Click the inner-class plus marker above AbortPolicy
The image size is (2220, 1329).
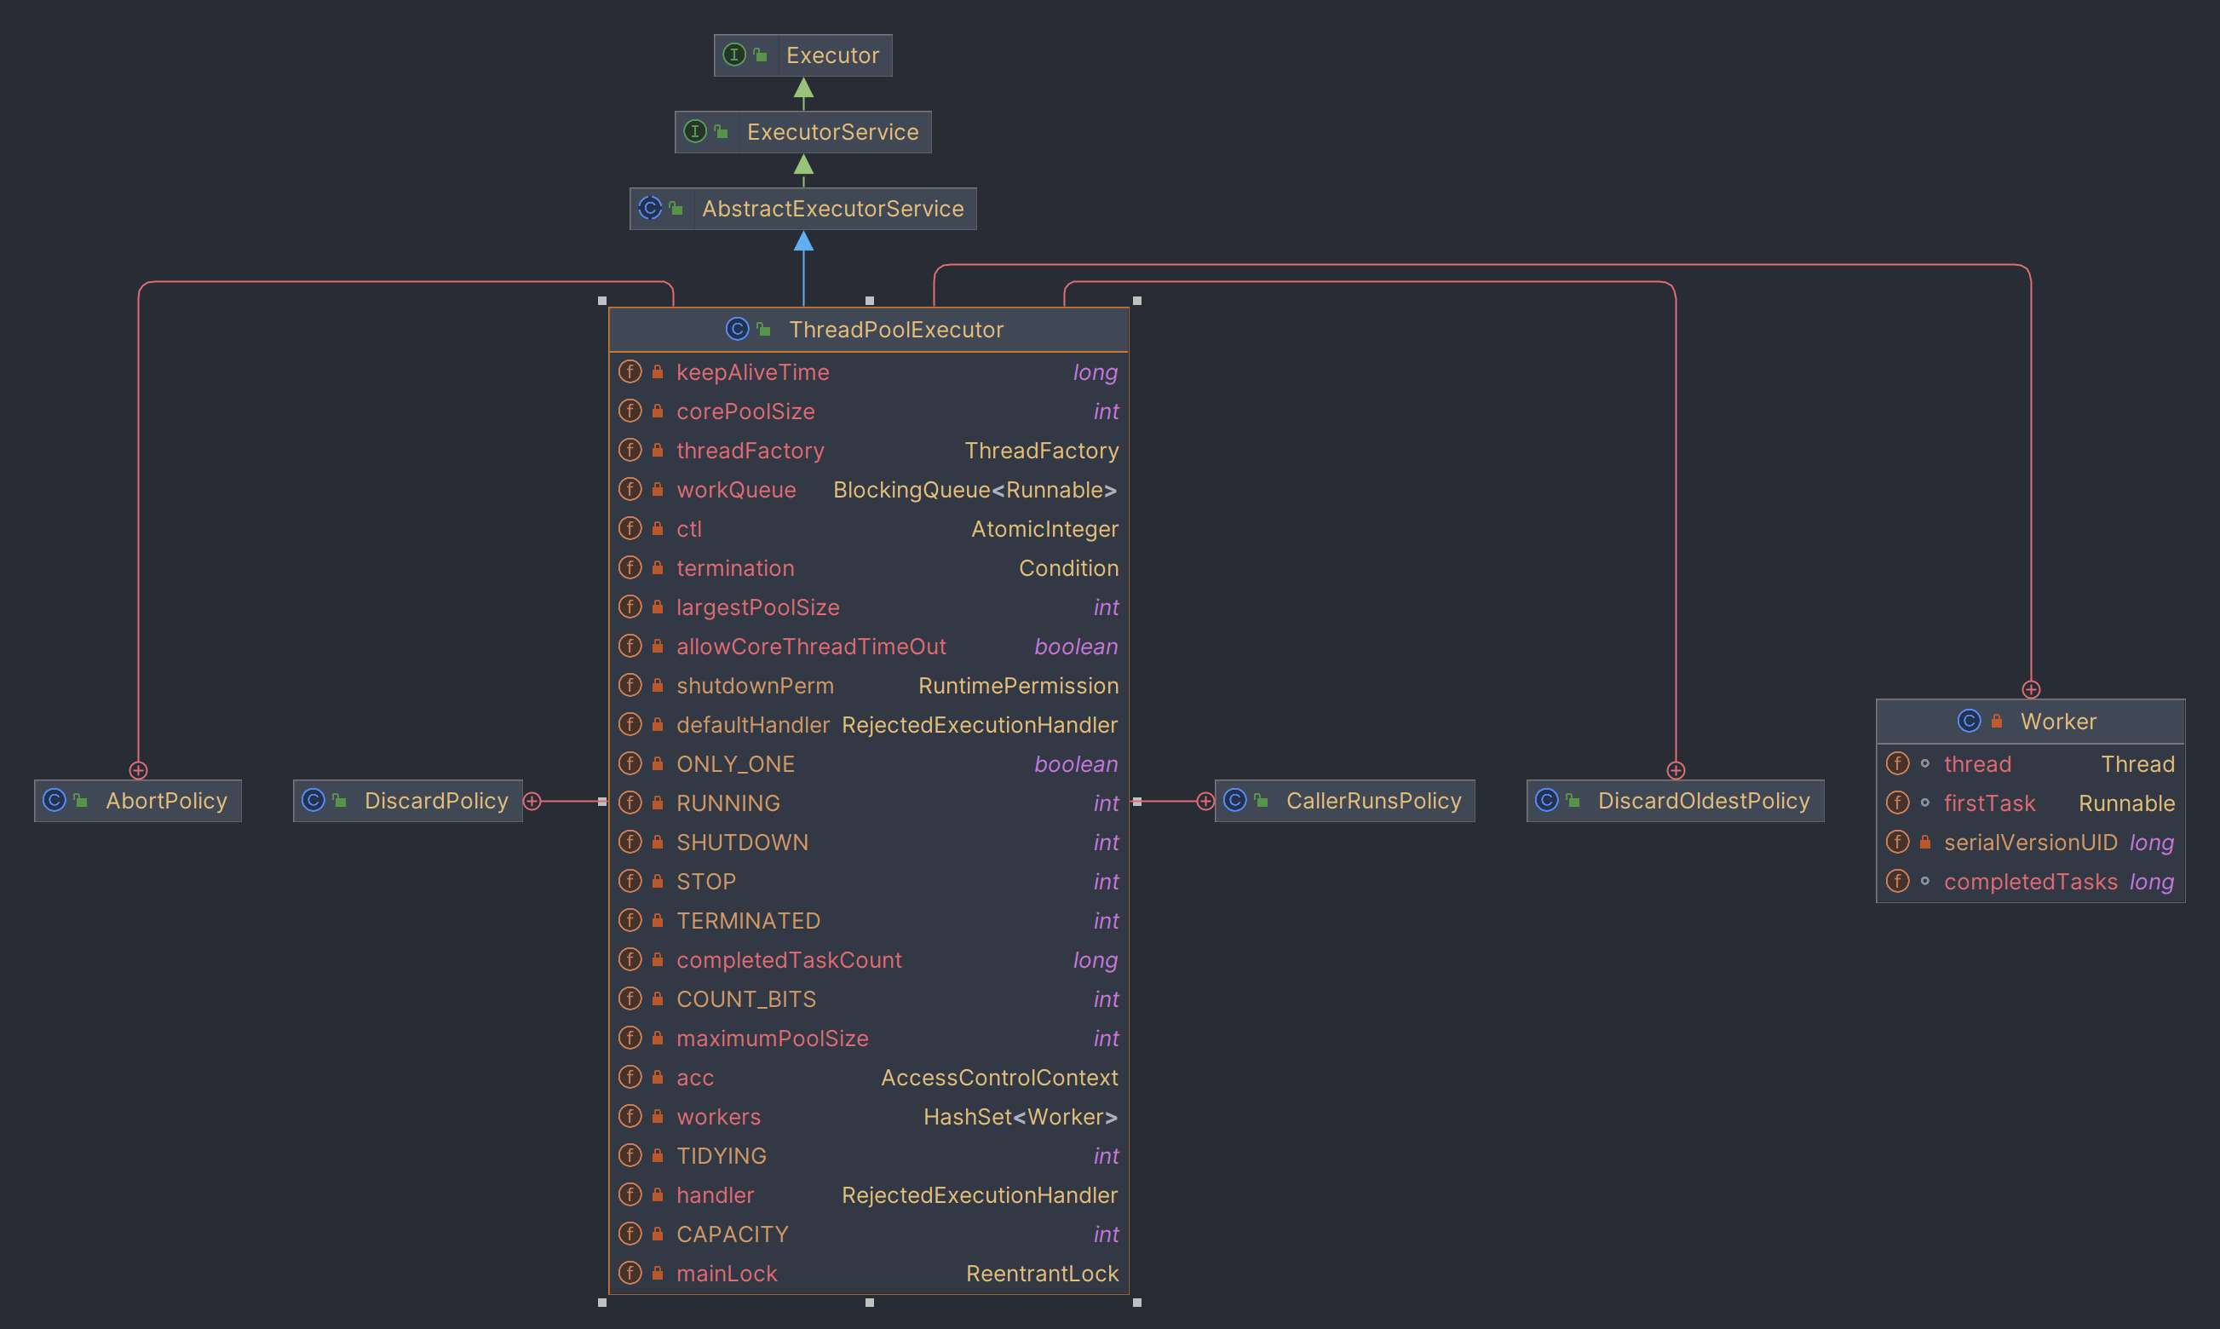(x=138, y=770)
